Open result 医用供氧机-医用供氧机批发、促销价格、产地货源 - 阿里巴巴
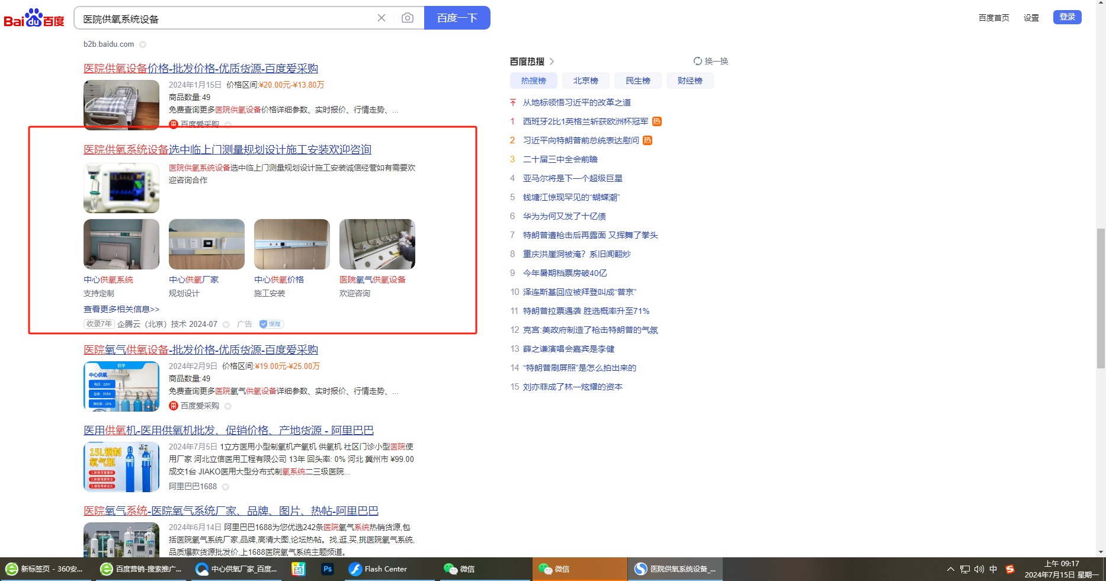 (x=229, y=431)
